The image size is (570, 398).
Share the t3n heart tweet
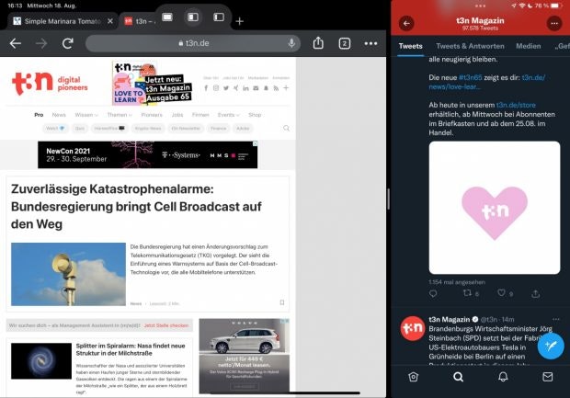pyautogui.click(x=535, y=293)
